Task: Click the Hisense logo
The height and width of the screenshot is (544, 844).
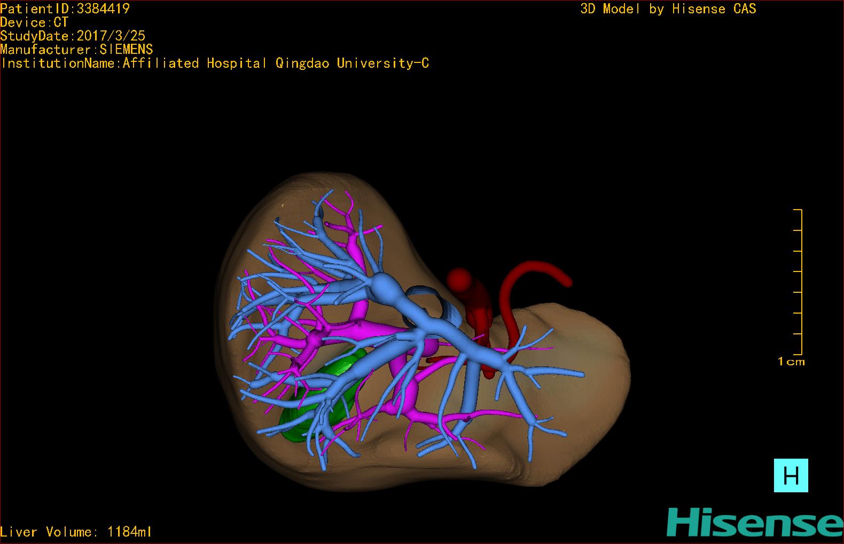Action: [x=754, y=522]
